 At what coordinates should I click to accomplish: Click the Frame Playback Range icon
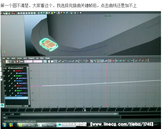coord(49,61)
